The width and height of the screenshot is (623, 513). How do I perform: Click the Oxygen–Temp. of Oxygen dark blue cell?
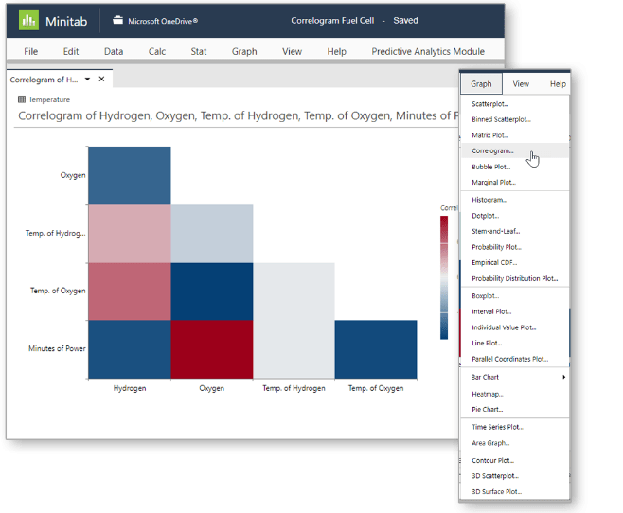[212, 292]
